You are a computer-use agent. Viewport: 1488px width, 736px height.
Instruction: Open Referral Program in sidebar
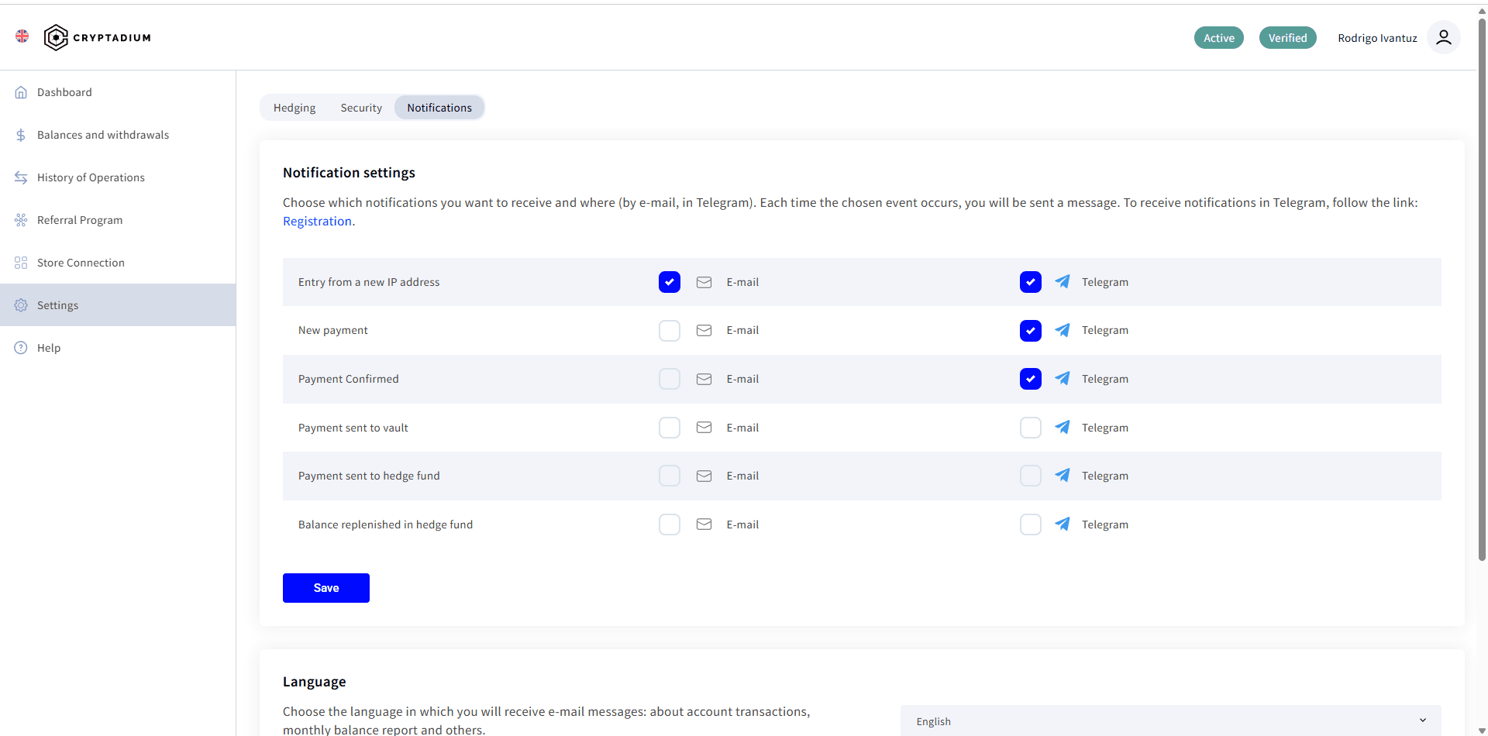(118, 220)
